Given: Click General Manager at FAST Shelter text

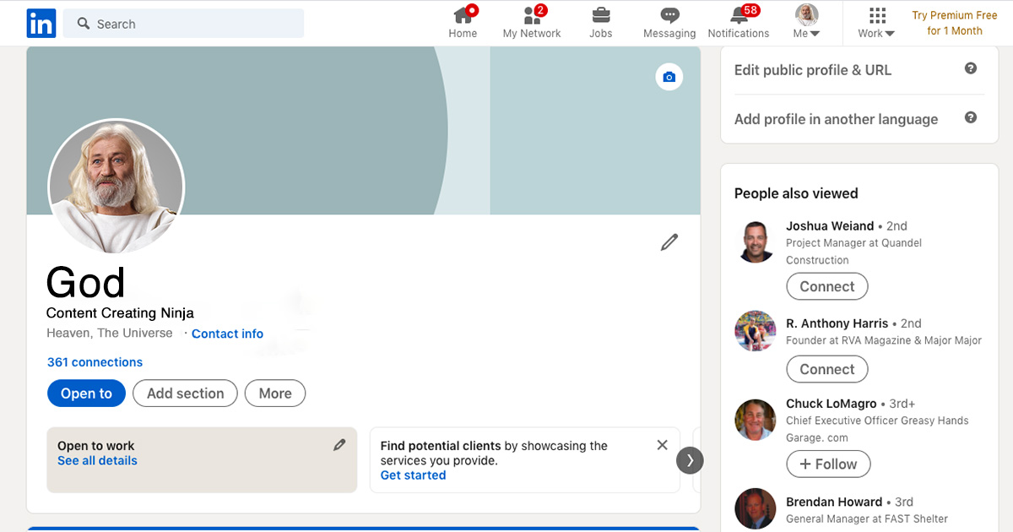Looking at the screenshot, I should pos(867,519).
